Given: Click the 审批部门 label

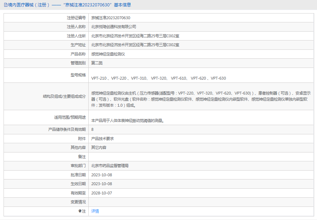Looking at the screenshot, I should click(x=78, y=166).
